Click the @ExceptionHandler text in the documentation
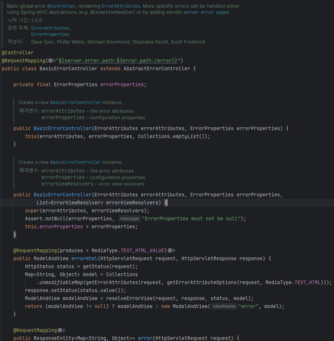 pos(112,12)
